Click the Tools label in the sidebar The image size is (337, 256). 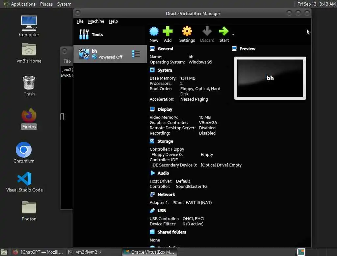tap(97, 35)
